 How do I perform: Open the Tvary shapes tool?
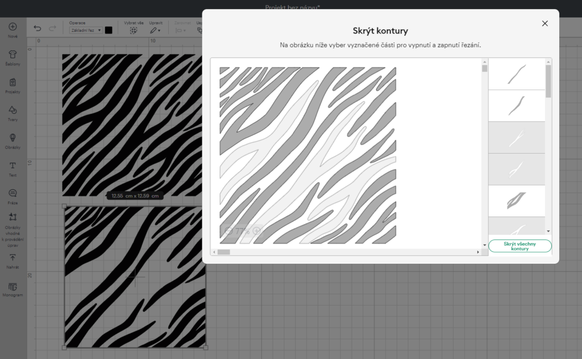tap(13, 111)
